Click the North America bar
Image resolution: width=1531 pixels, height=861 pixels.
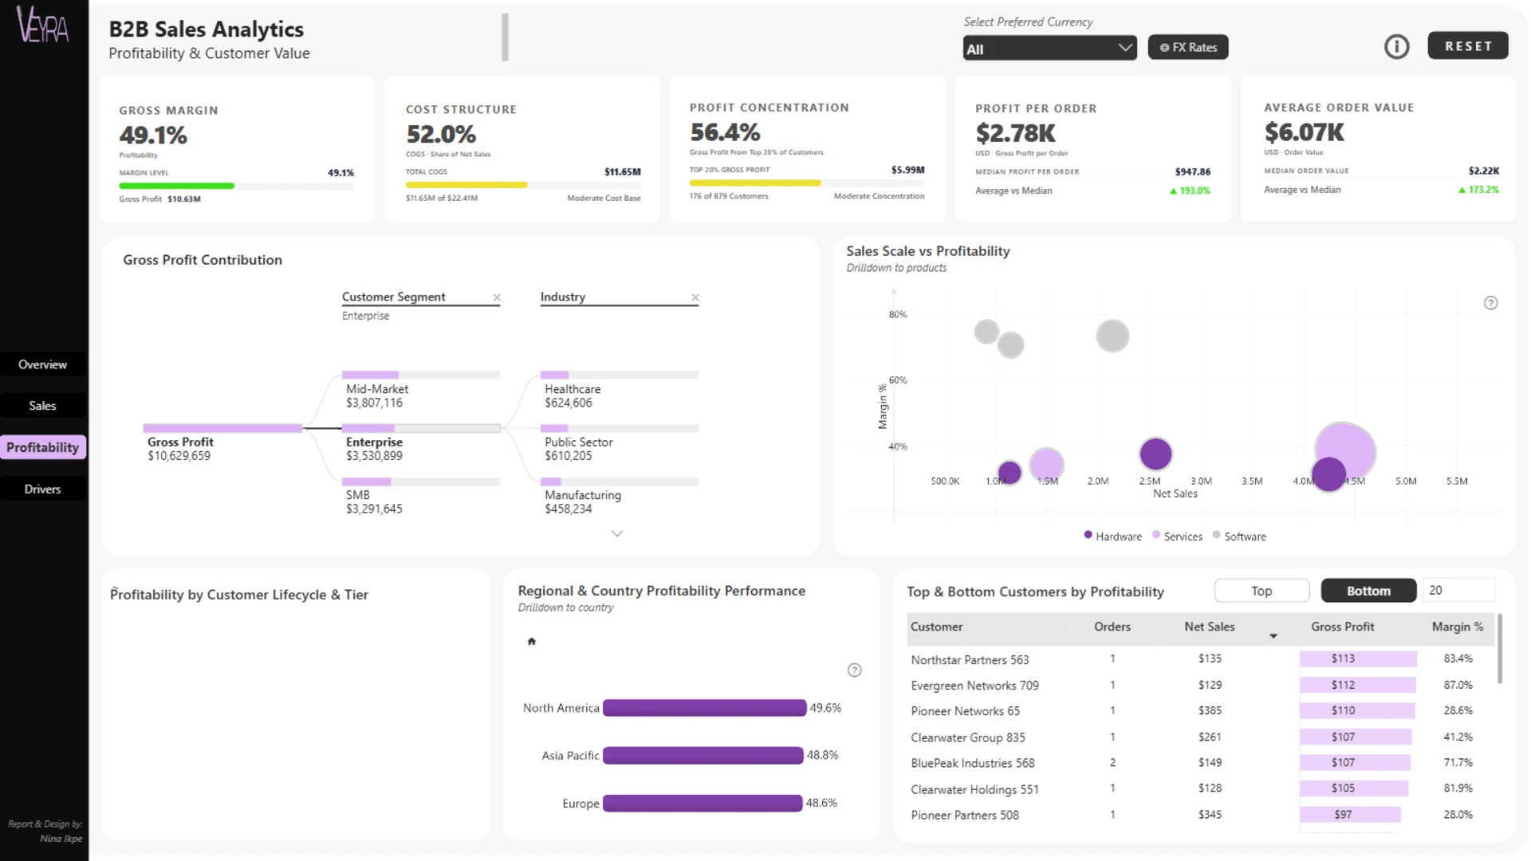pos(704,708)
